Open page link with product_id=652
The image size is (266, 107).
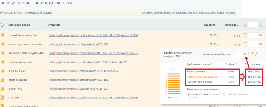pos(88,62)
